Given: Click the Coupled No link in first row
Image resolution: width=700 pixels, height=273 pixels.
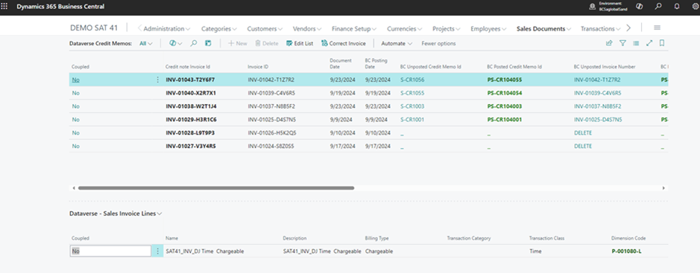Looking at the screenshot, I should point(75,80).
